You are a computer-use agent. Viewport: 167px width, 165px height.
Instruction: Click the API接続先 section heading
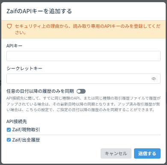[x=17, y=121]
